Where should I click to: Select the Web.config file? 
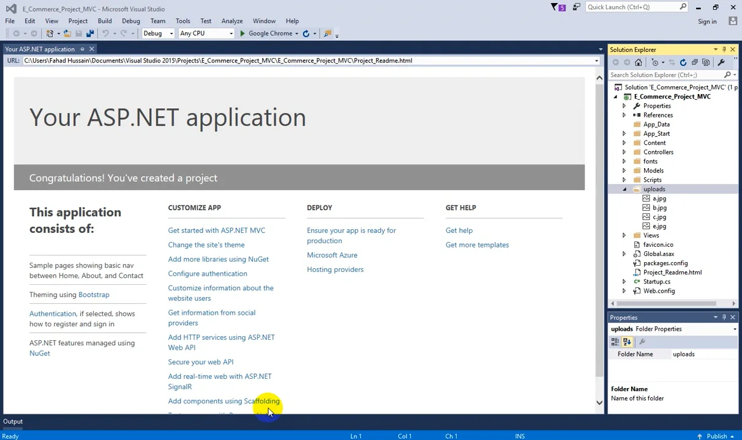659,291
